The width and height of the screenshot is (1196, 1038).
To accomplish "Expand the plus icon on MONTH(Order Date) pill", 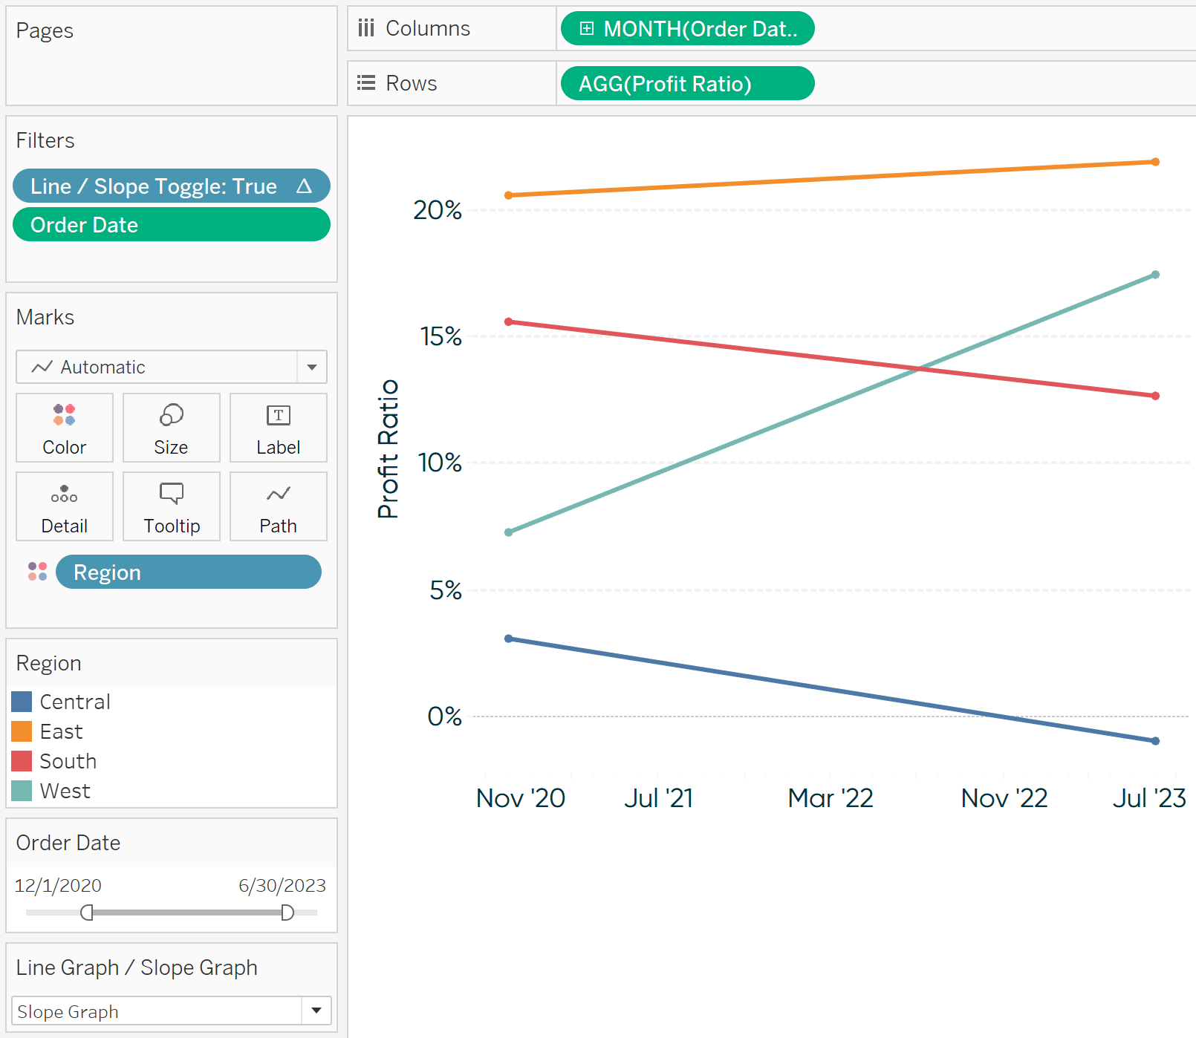I will (587, 29).
